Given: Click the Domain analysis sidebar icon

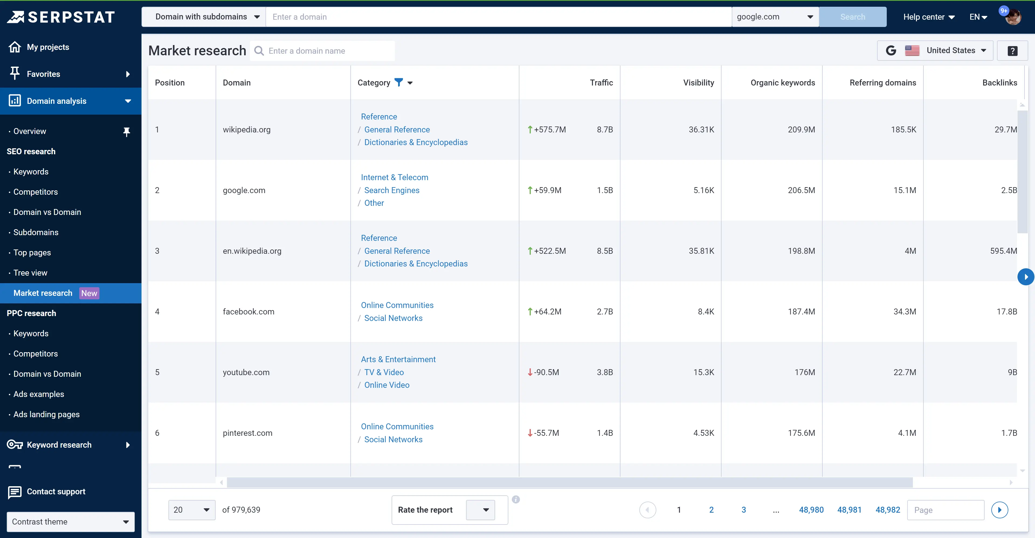Looking at the screenshot, I should click(15, 101).
